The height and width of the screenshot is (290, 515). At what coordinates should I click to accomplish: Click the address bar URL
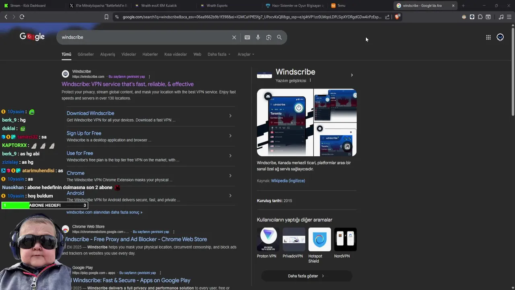click(x=252, y=17)
